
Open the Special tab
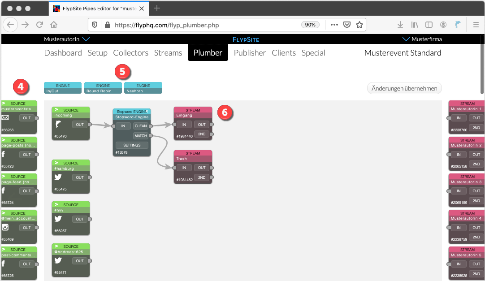click(x=313, y=53)
